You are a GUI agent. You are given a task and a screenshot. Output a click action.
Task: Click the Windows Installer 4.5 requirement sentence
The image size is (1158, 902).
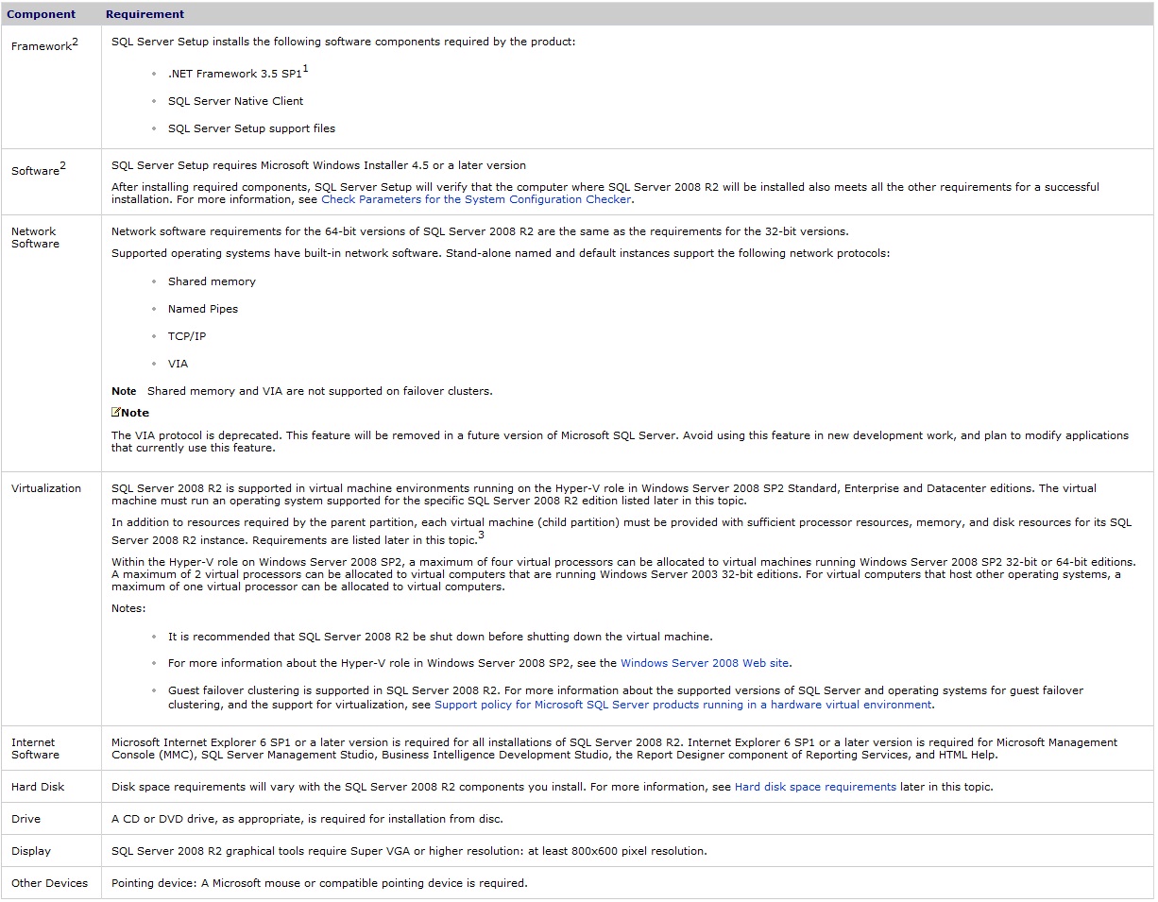(x=318, y=165)
